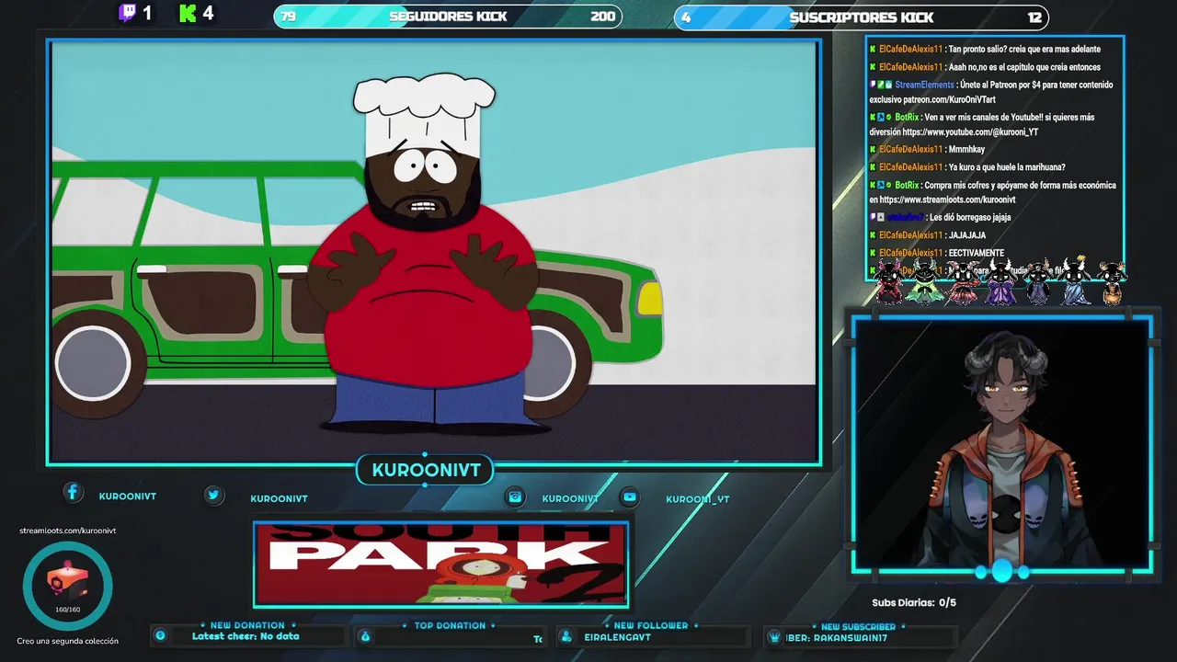
Task: Click the KUROONIVT Facebook handle text
Action: pyautogui.click(x=128, y=496)
